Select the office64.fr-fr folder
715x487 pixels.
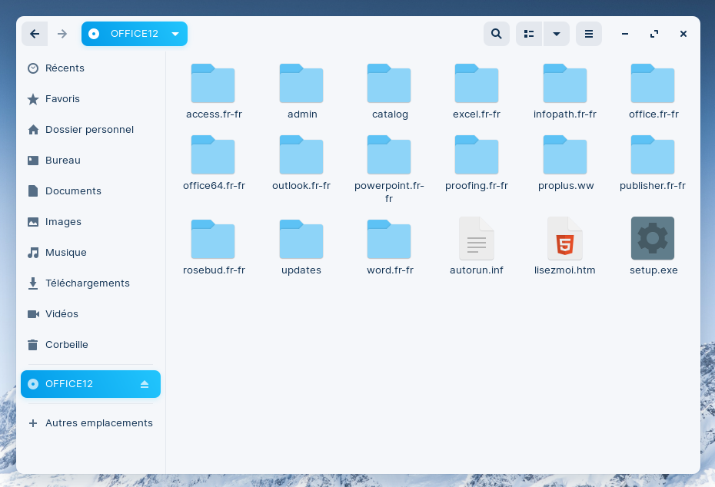click(x=214, y=163)
